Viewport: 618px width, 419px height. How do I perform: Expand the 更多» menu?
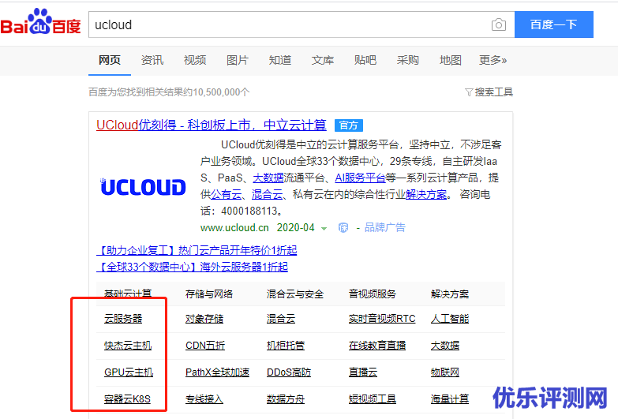[493, 60]
